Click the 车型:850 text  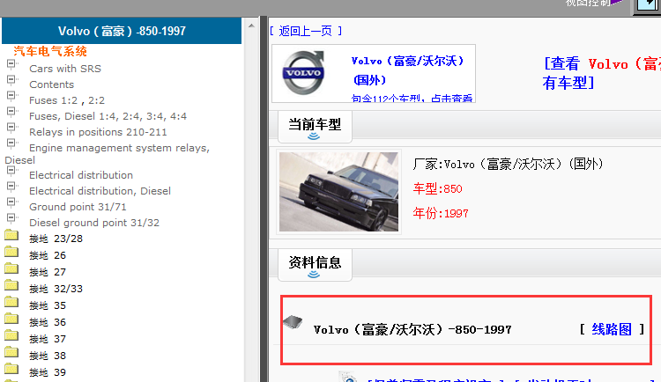pos(437,188)
